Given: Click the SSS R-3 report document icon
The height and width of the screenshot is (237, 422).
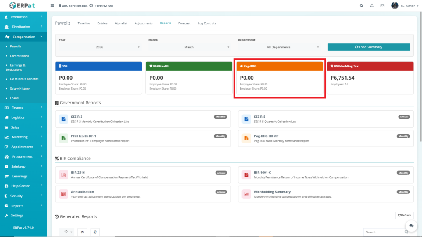Looking at the screenshot, I should pos(63,119).
